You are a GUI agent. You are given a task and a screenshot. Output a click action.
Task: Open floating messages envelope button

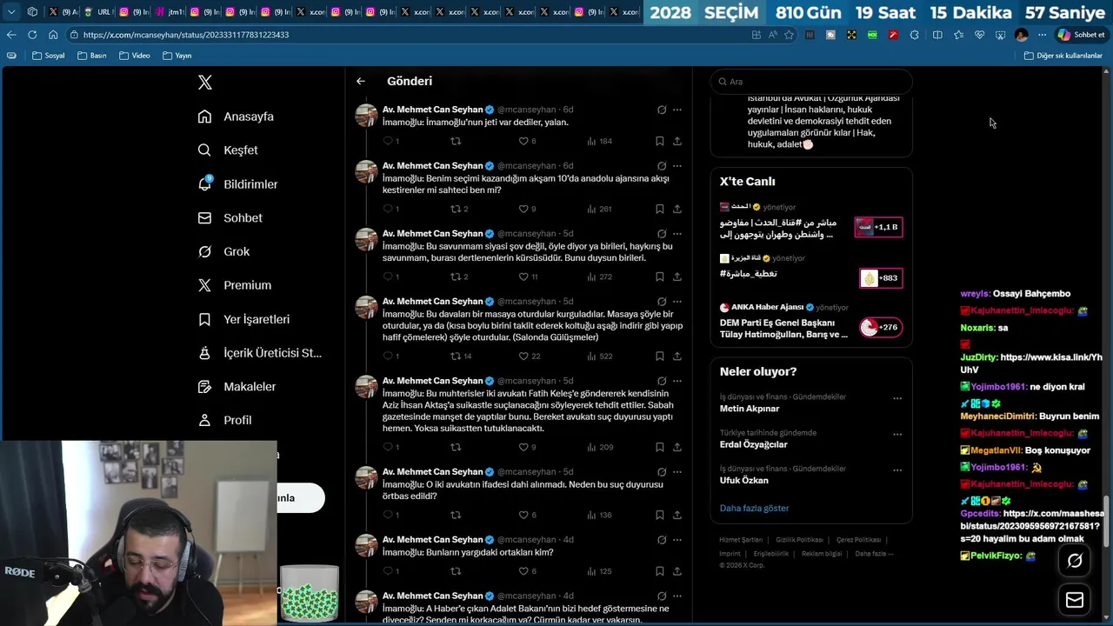click(1075, 600)
